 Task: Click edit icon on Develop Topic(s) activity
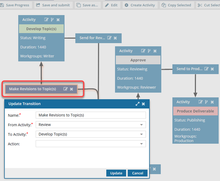tap(46, 20)
